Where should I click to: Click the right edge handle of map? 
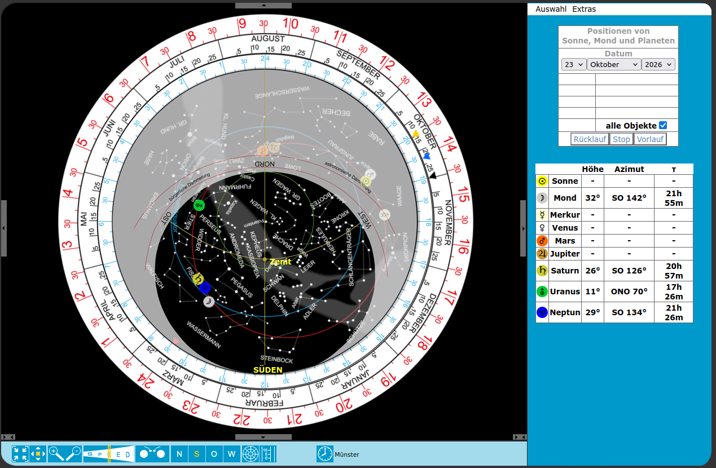(523, 228)
